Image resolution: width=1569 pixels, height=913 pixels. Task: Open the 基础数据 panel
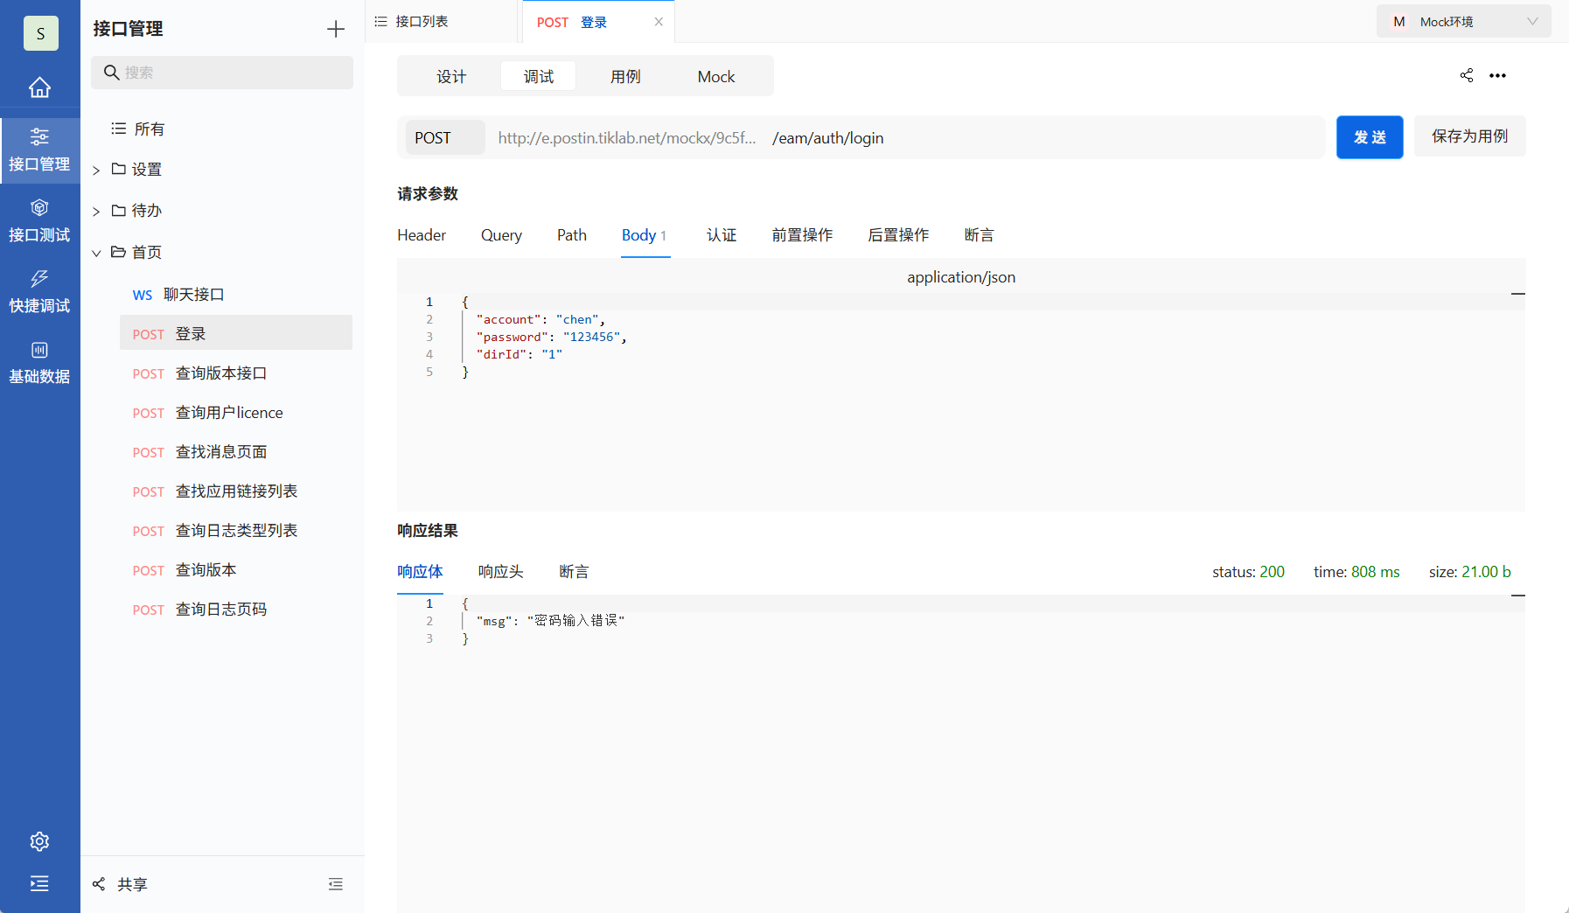39,361
